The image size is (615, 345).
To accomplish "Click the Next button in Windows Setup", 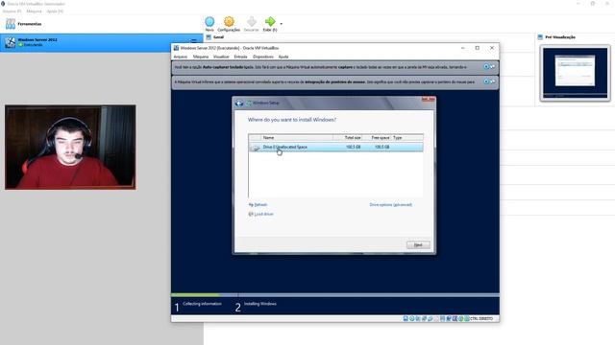I will 418,245.
